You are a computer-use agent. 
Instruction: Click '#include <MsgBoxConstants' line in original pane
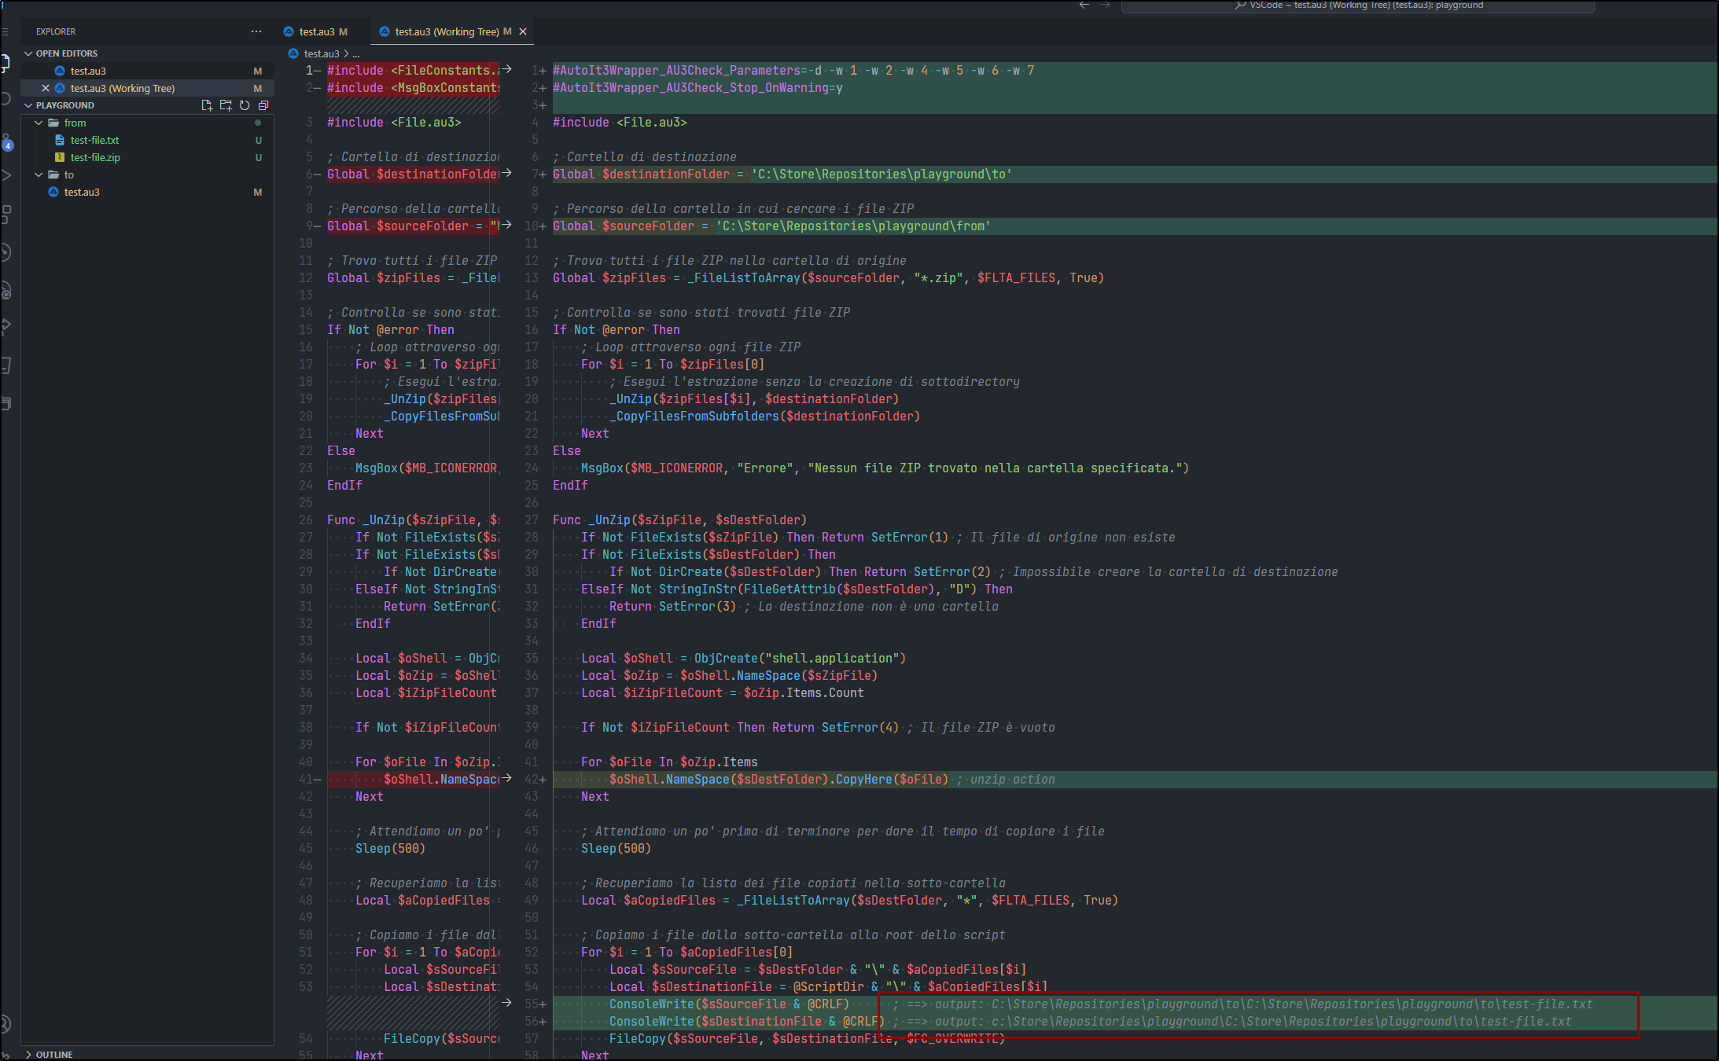413,87
